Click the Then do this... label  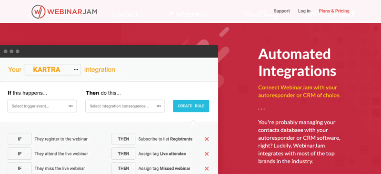click(103, 93)
